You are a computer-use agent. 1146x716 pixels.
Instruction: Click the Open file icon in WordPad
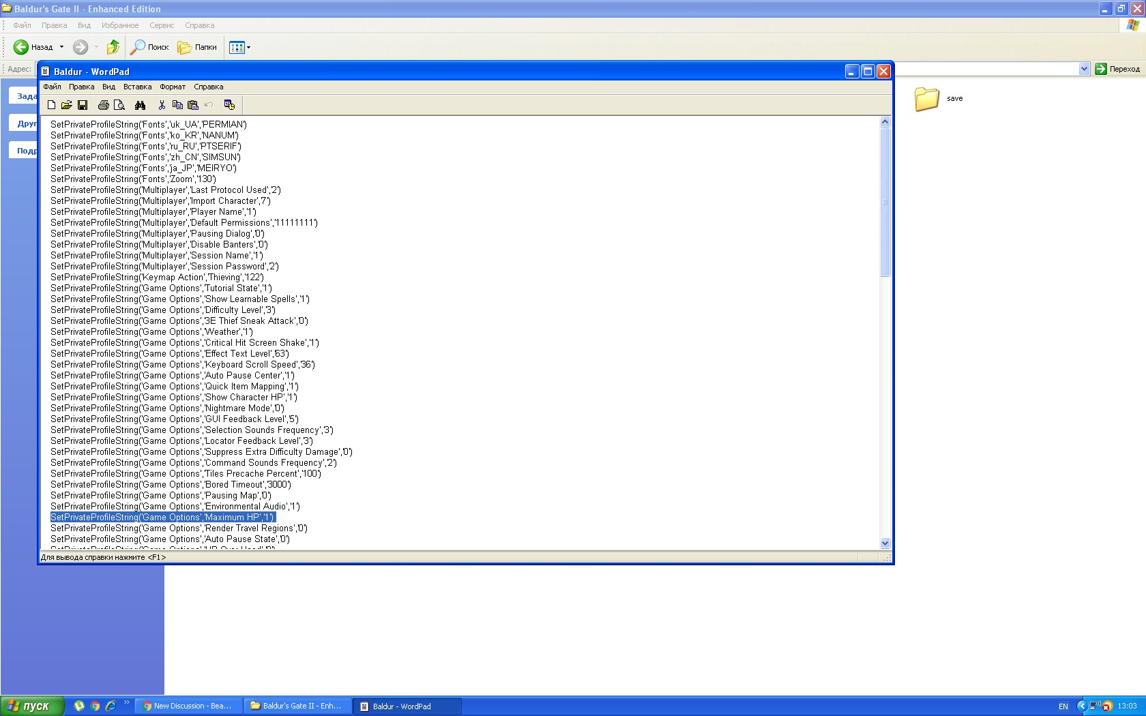[66, 105]
